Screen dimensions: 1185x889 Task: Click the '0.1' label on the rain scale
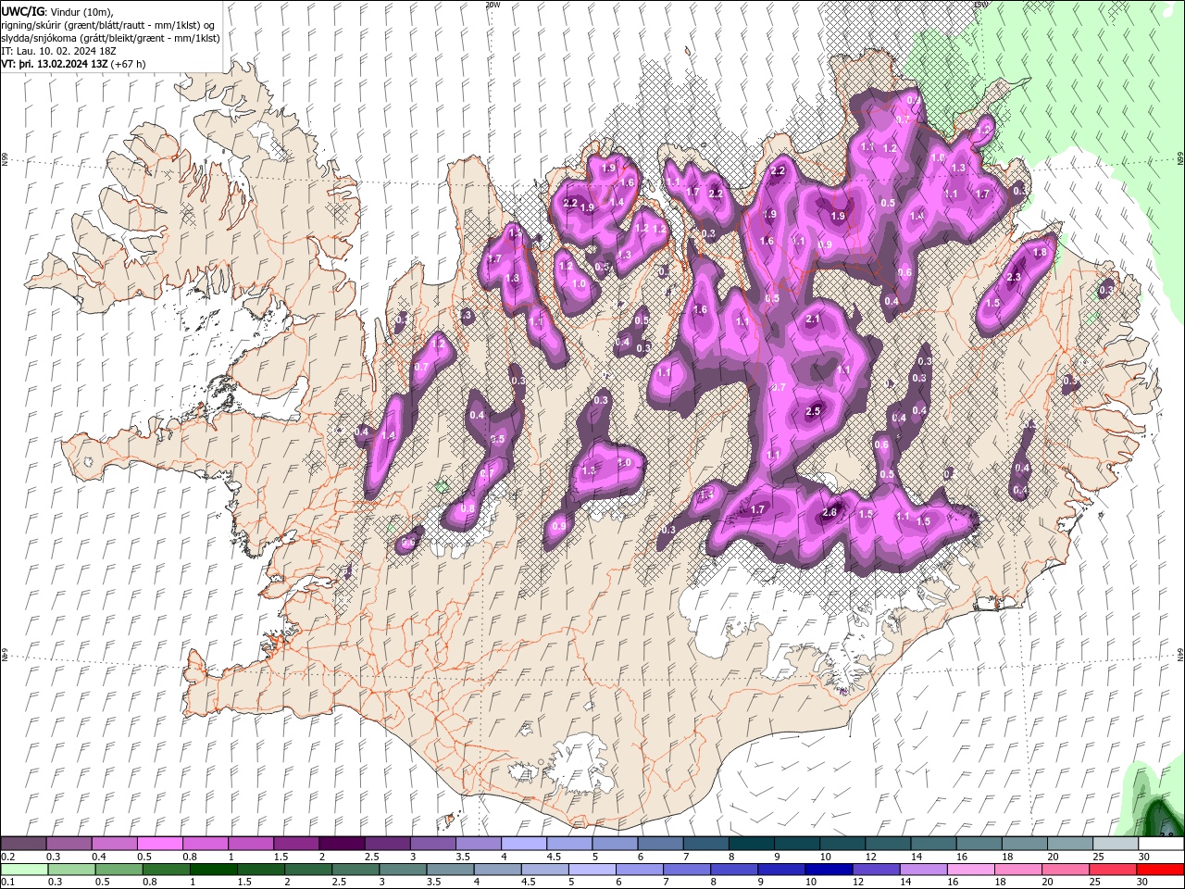click(x=8, y=883)
